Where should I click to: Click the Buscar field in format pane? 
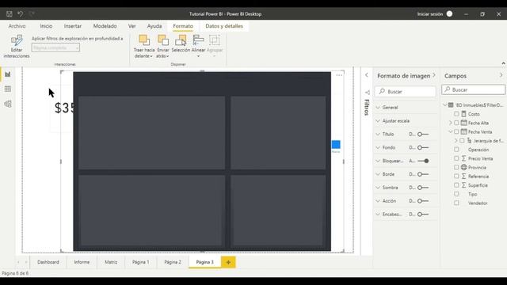pos(406,92)
